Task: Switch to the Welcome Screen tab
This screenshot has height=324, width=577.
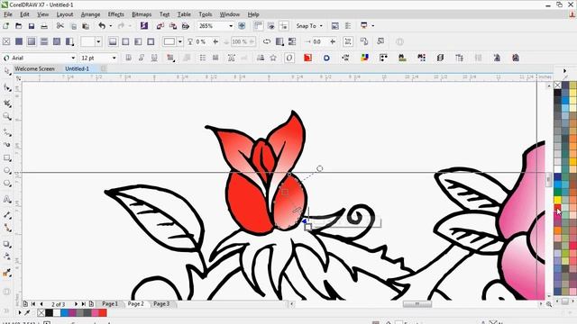Action: coord(34,68)
